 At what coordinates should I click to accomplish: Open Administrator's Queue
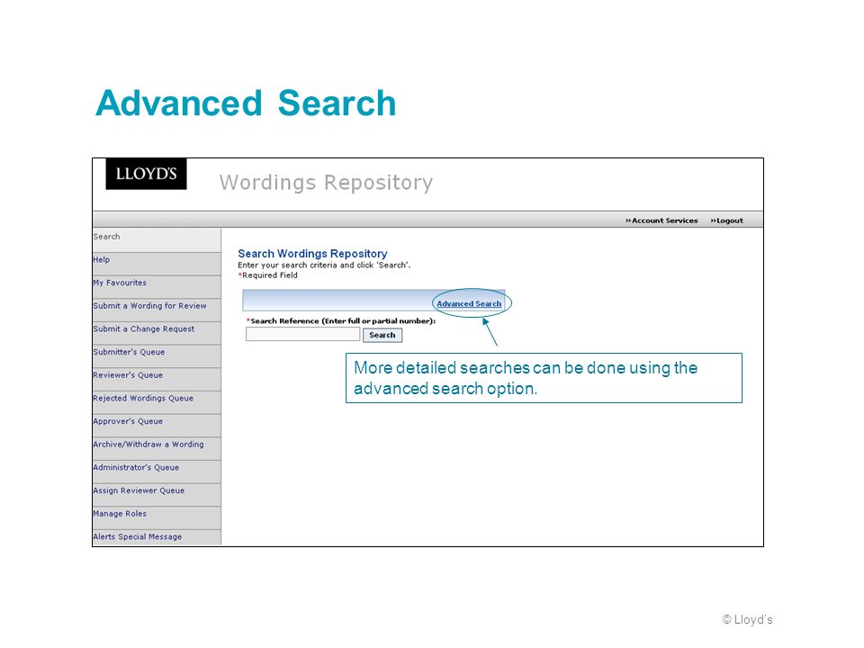pyautogui.click(x=157, y=472)
